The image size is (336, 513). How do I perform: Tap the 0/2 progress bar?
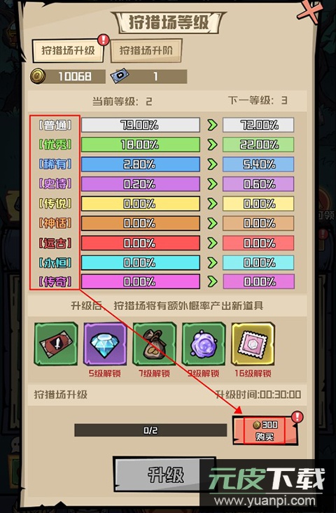tap(150, 430)
